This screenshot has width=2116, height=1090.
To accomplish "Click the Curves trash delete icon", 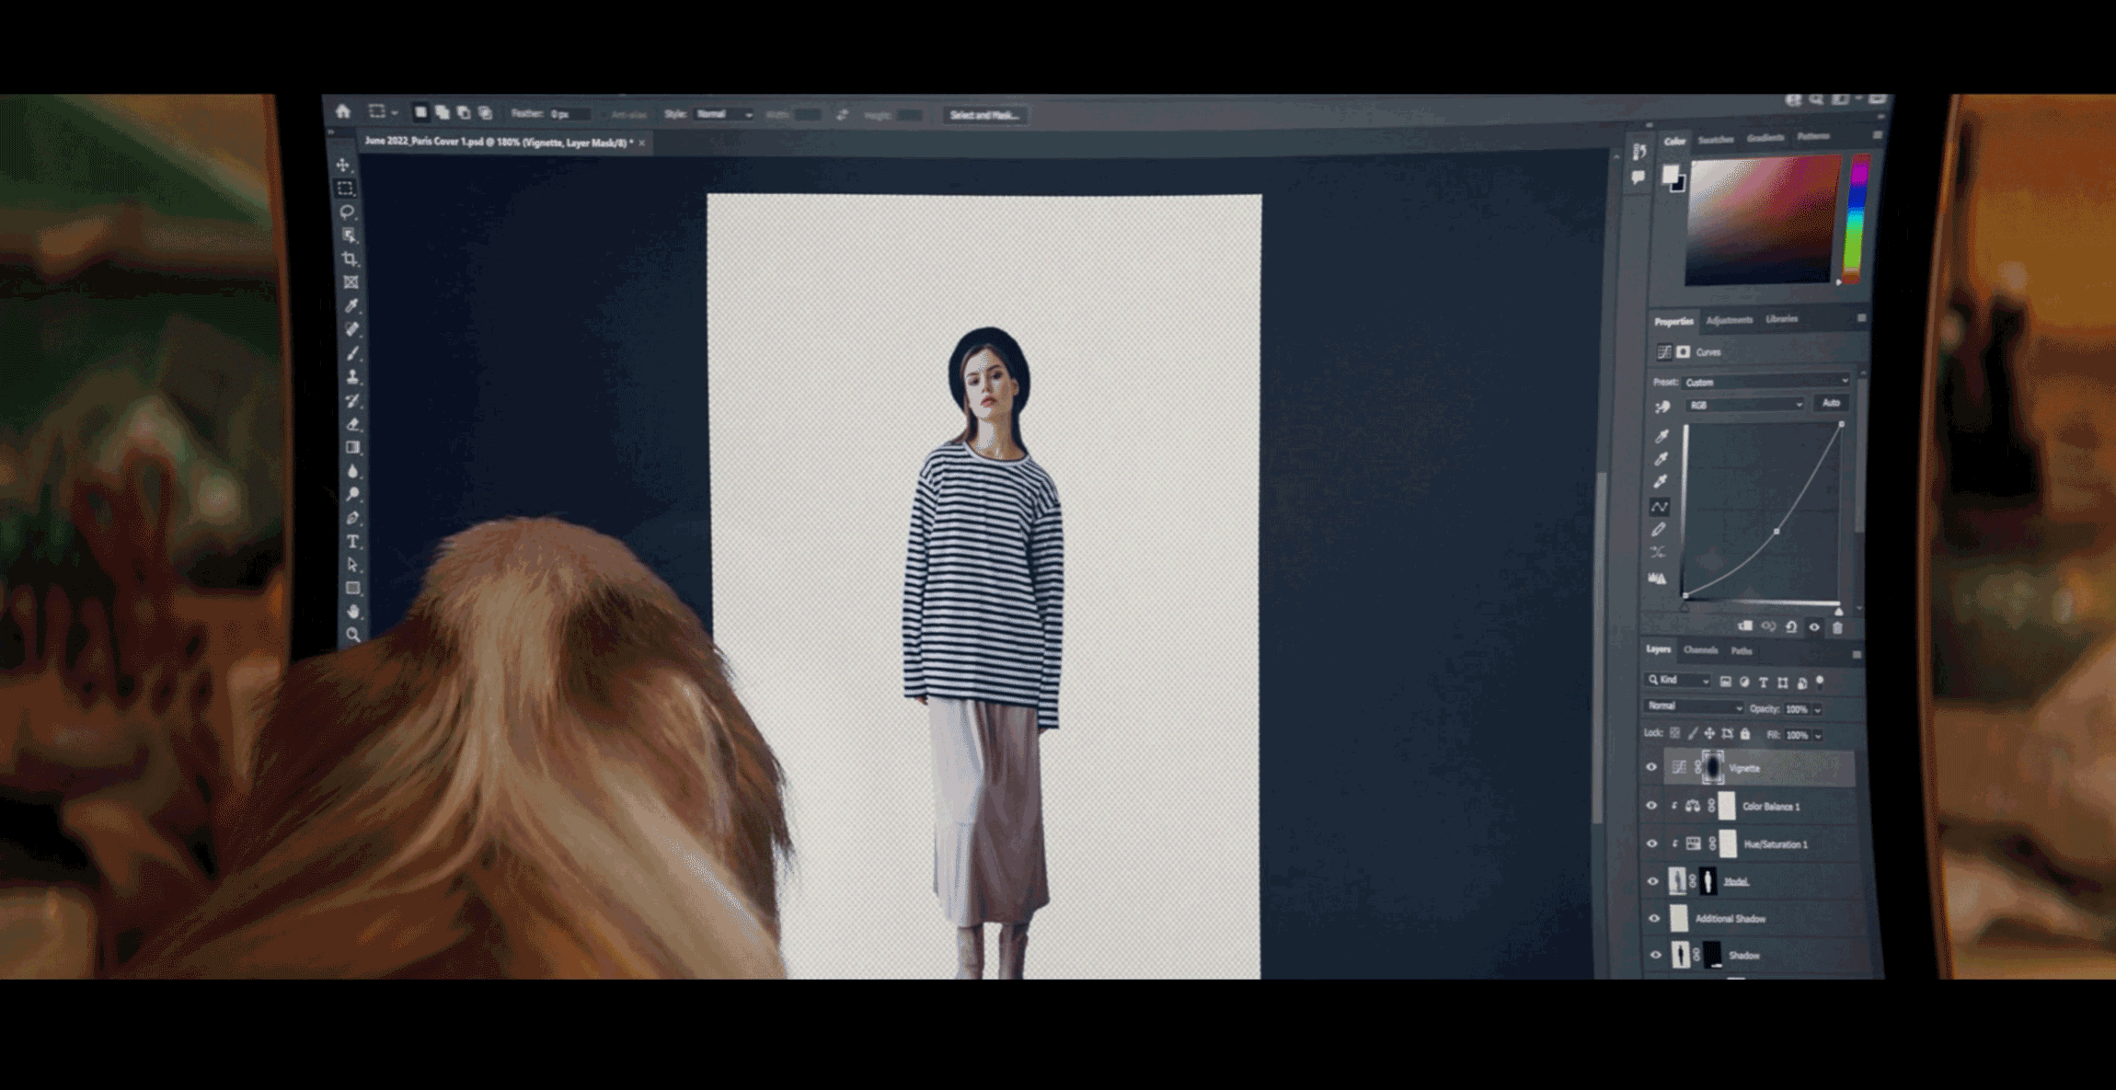I will point(1837,627).
